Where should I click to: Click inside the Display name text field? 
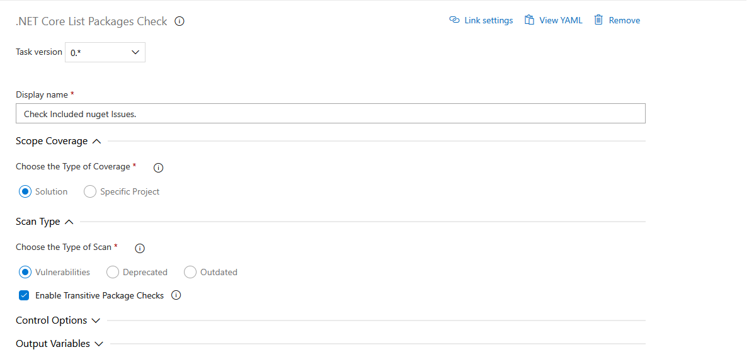[330, 114]
